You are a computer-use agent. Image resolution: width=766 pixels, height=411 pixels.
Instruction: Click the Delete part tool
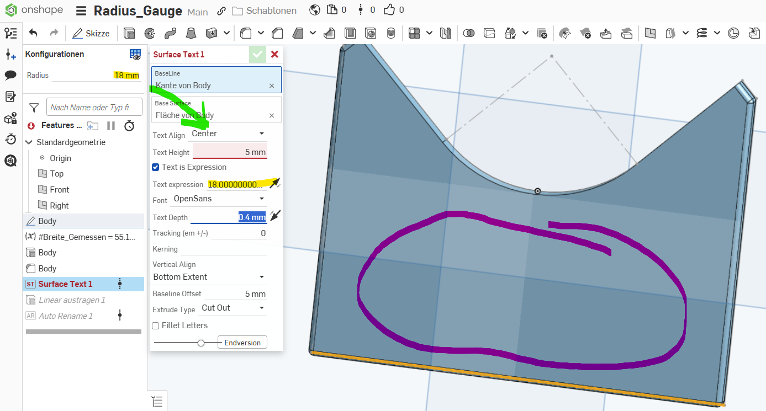pyautogui.click(x=542, y=33)
